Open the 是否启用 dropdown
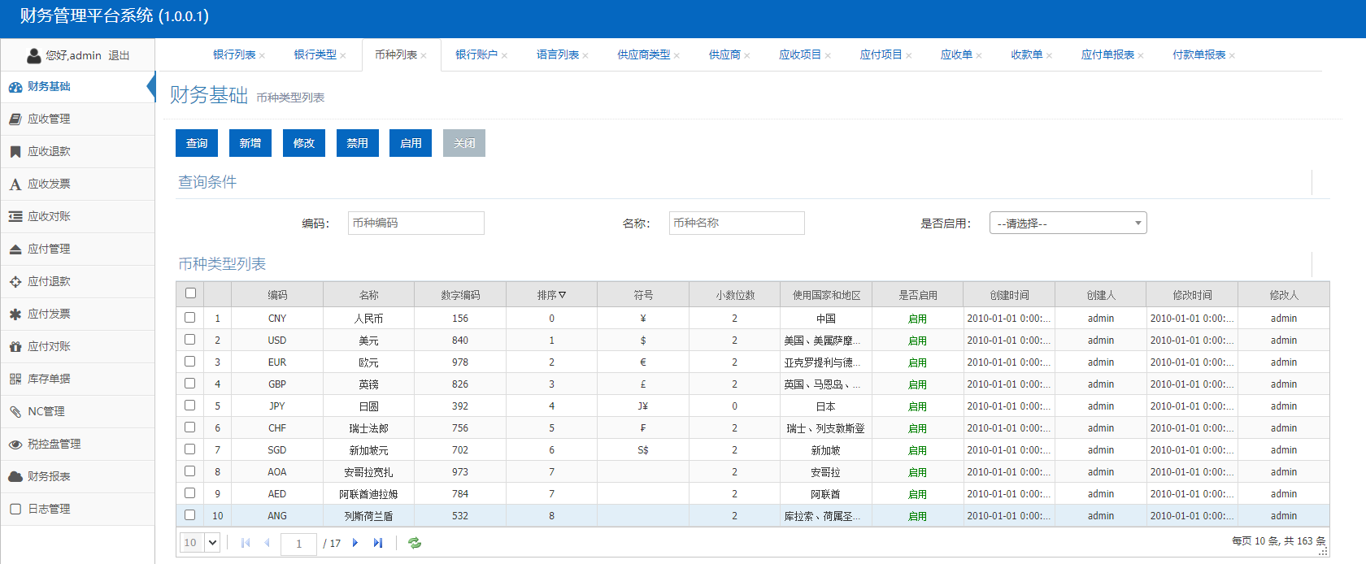1366x564 pixels. point(1068,223)
